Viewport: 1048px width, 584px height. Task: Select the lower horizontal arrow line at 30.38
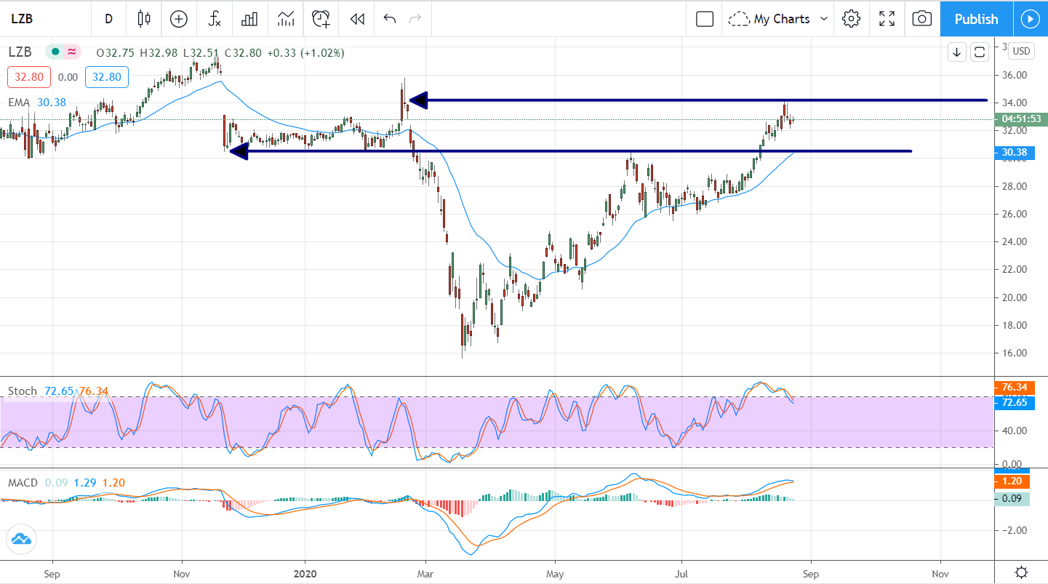coord(570,151)
